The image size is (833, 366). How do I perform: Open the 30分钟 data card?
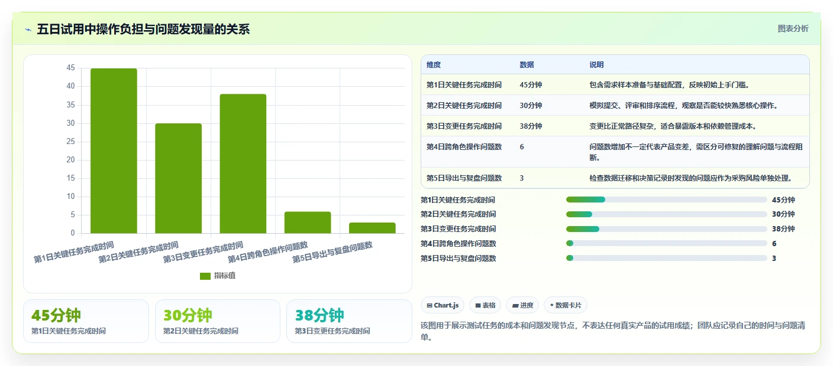click(x=218, y=321)
